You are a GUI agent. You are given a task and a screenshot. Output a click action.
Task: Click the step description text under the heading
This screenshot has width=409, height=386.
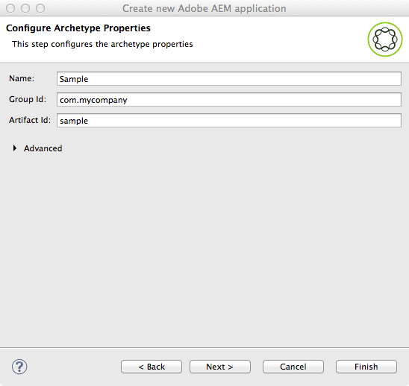point(102,44)
